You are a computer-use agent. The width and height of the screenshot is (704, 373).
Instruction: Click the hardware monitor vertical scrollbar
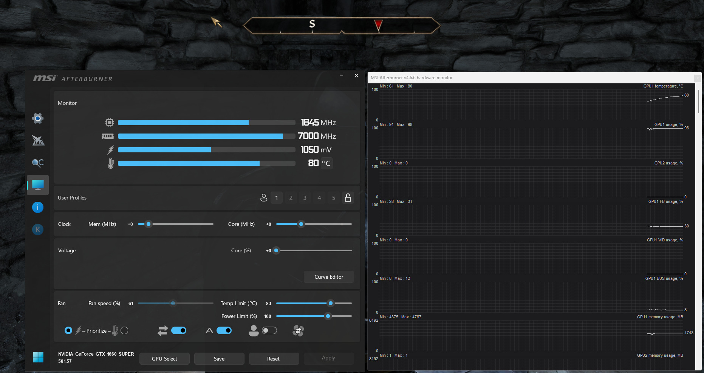[x=699, y=101]
